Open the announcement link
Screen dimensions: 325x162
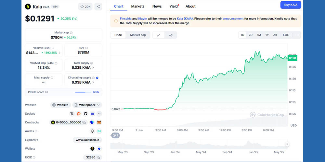233,18
